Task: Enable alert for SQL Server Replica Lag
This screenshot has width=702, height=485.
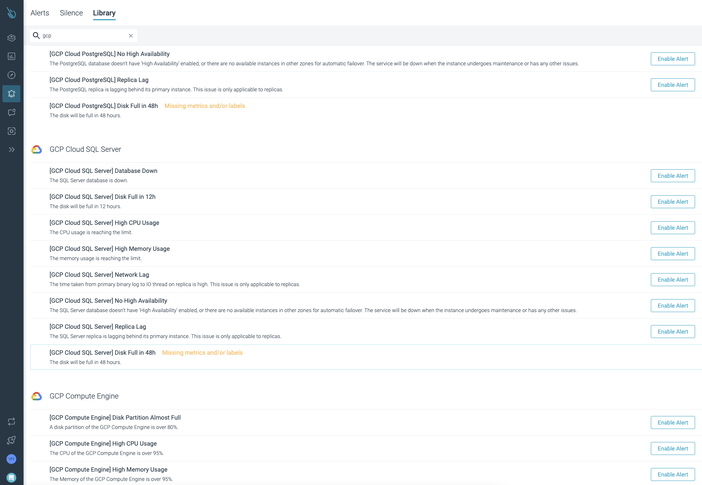Action: (x=673, y=332)
